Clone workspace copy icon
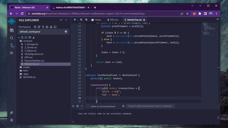The image size is (228, 128). pyautogui.click(x=55, y=27)
